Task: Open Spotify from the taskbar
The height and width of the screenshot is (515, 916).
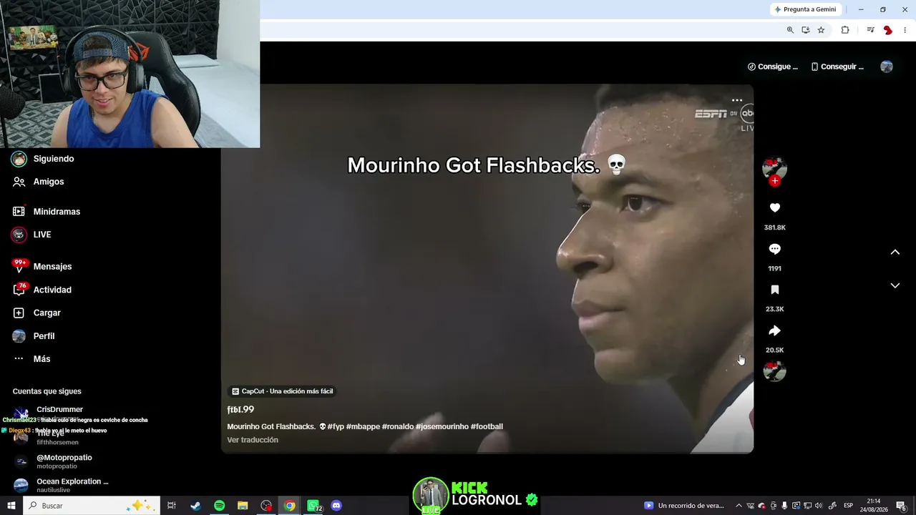Action: point(219,506)
